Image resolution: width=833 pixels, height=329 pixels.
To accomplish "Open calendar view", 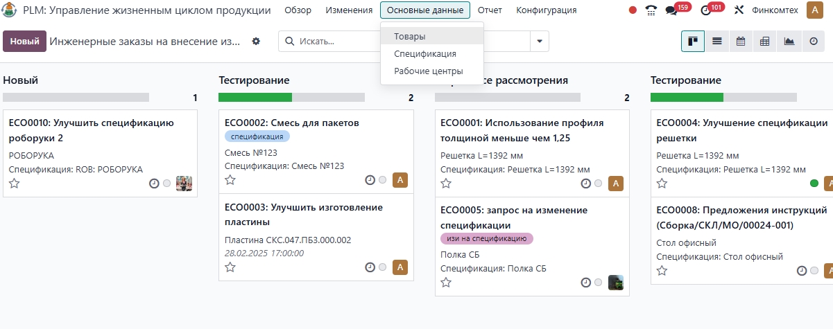I will [741, 42].
